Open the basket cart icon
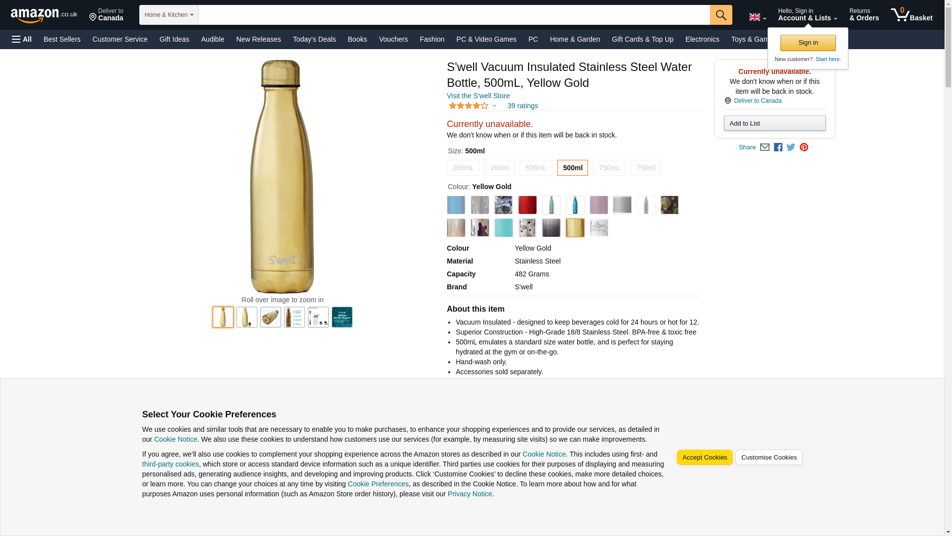 coord(911,15)
